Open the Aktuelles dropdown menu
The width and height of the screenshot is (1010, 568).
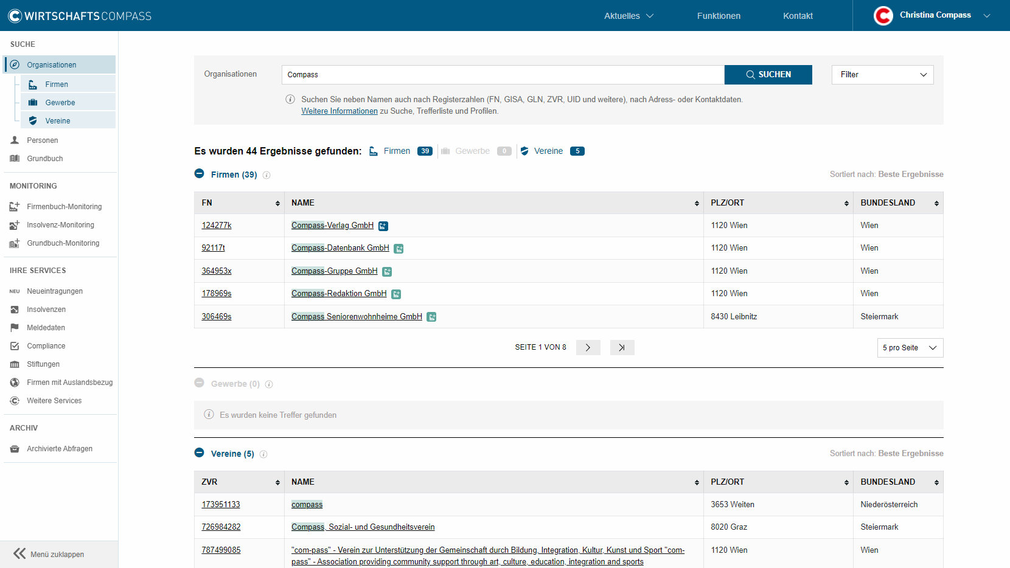point(629,16)
